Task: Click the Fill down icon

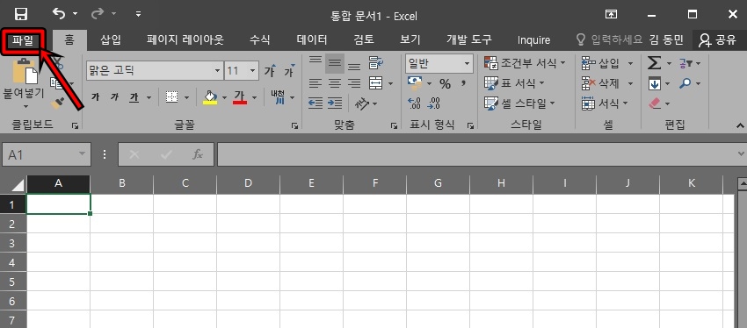Action: pyautogui.click(x=655, y=84)
